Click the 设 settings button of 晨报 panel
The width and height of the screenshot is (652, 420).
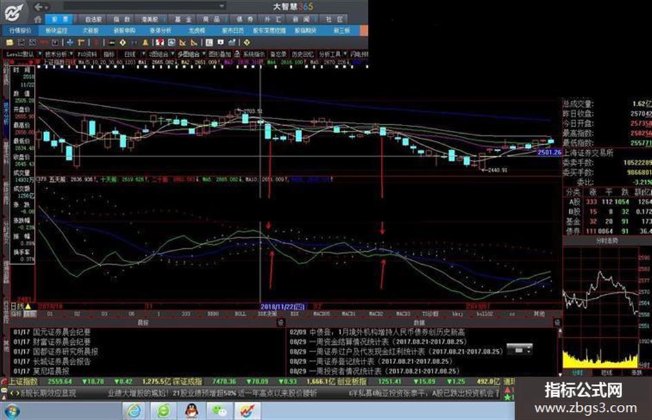coord(280,323)
